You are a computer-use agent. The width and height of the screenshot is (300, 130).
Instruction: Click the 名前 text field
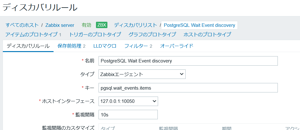coord(188,61)
